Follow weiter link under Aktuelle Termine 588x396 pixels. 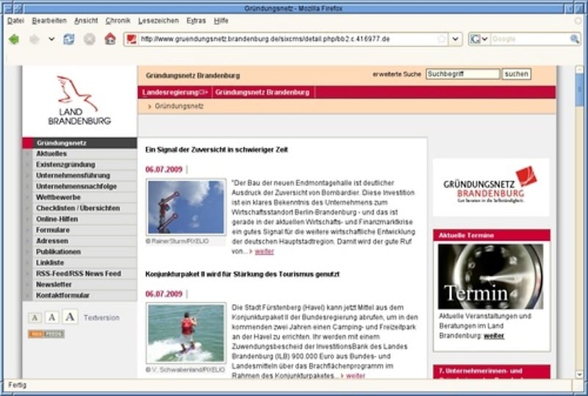coord(494,336)
